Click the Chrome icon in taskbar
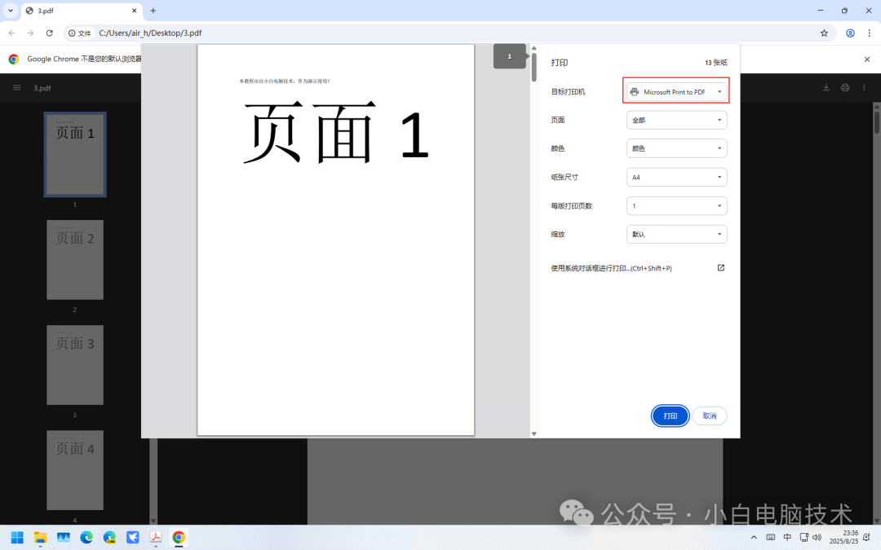The height and width of the screenshot is (550, 881). [x=179, y=537]
